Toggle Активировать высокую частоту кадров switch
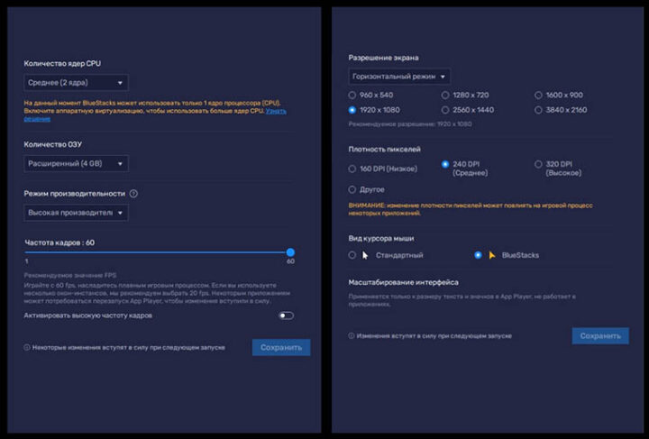 287,316
